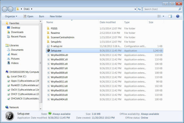Toggle the preview pane icon
The image size is (184, 123).
[x=170, y=16]
